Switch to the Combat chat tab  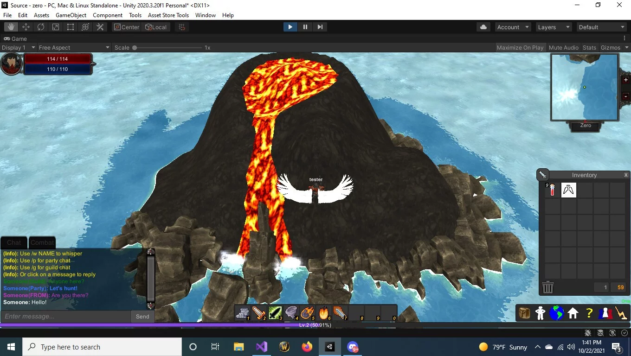point(43,242)
